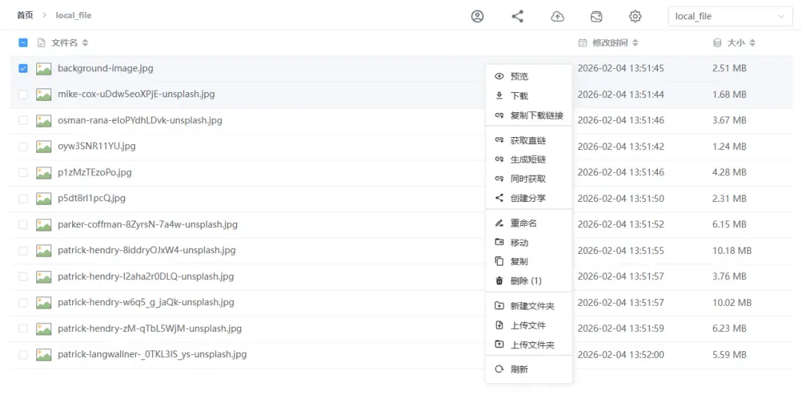The image size is (802, 395).
Task: Open the storage disk icon in toolbar
Action: (x=596, y=16)
